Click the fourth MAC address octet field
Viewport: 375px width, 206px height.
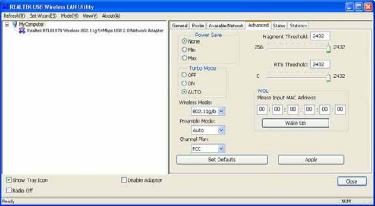click(309, 109)
